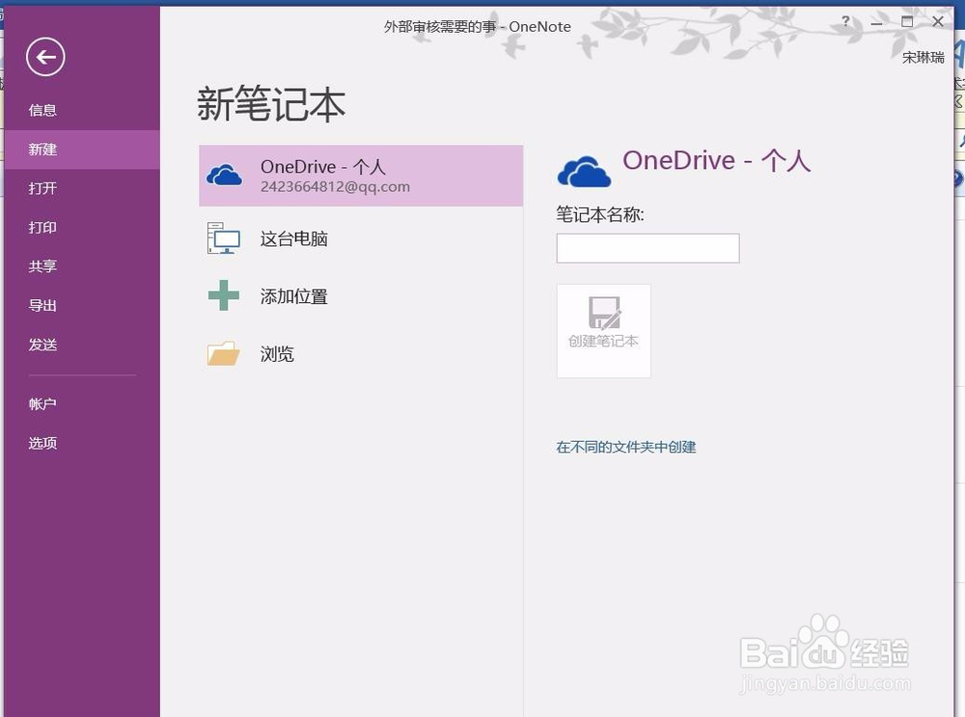
Task: Click the help question mark icon
Action: click(846, 21)
